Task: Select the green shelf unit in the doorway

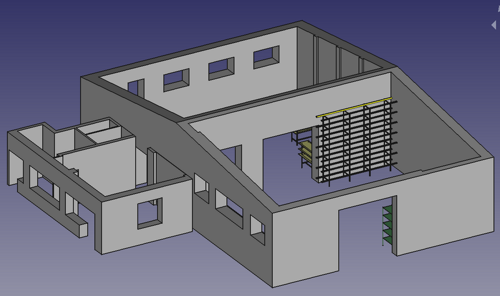Action: (388, 225)
